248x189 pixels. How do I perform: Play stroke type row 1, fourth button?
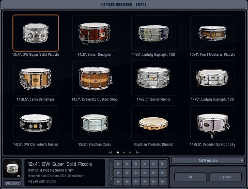click(145, 164)
